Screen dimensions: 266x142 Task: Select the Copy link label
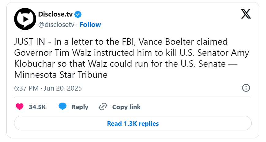point(126,107)
